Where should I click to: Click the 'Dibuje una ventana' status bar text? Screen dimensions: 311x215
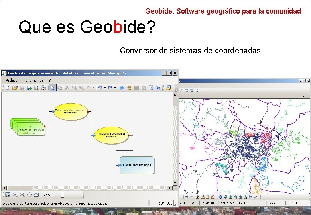tap(55, 203)
